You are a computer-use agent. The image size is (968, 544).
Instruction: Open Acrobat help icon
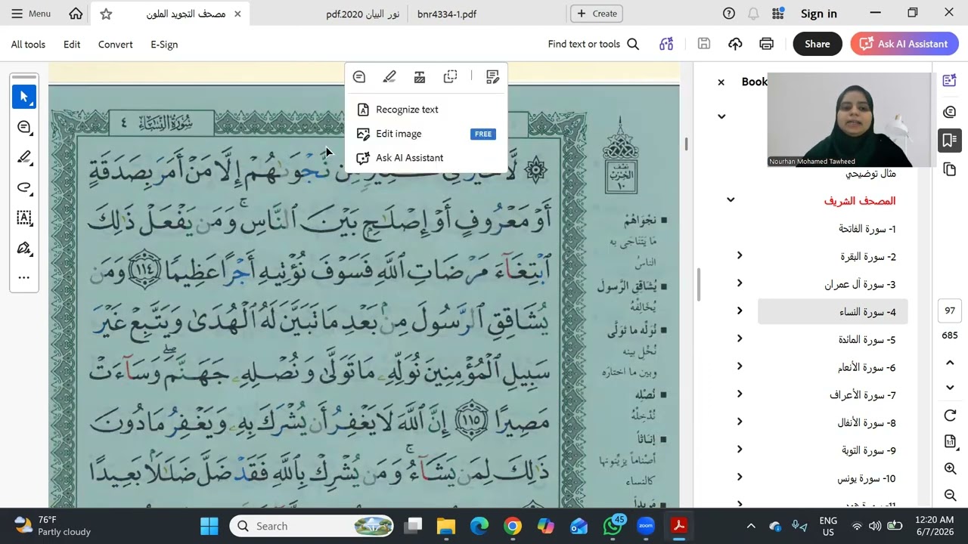[729, 14]
